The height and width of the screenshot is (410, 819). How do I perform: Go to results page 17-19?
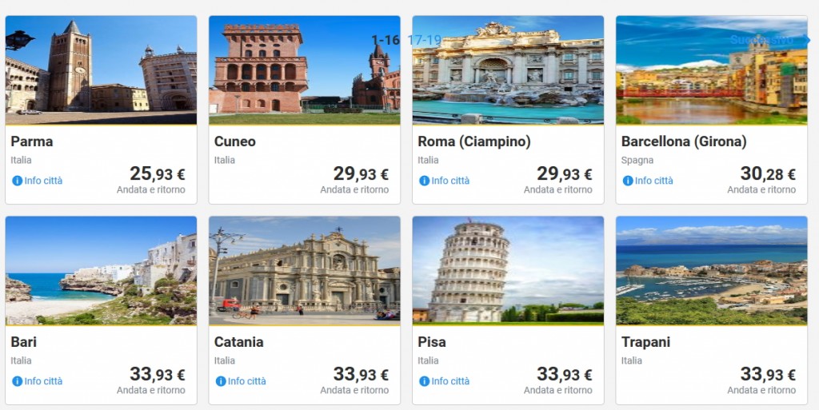coord(424,40)
